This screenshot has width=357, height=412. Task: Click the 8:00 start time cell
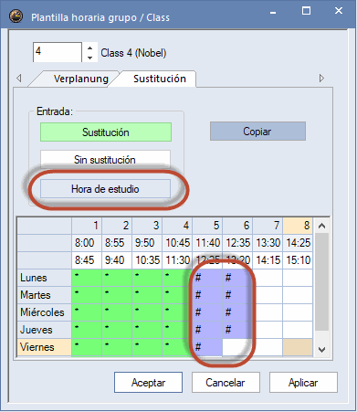[x=87, y=243]
